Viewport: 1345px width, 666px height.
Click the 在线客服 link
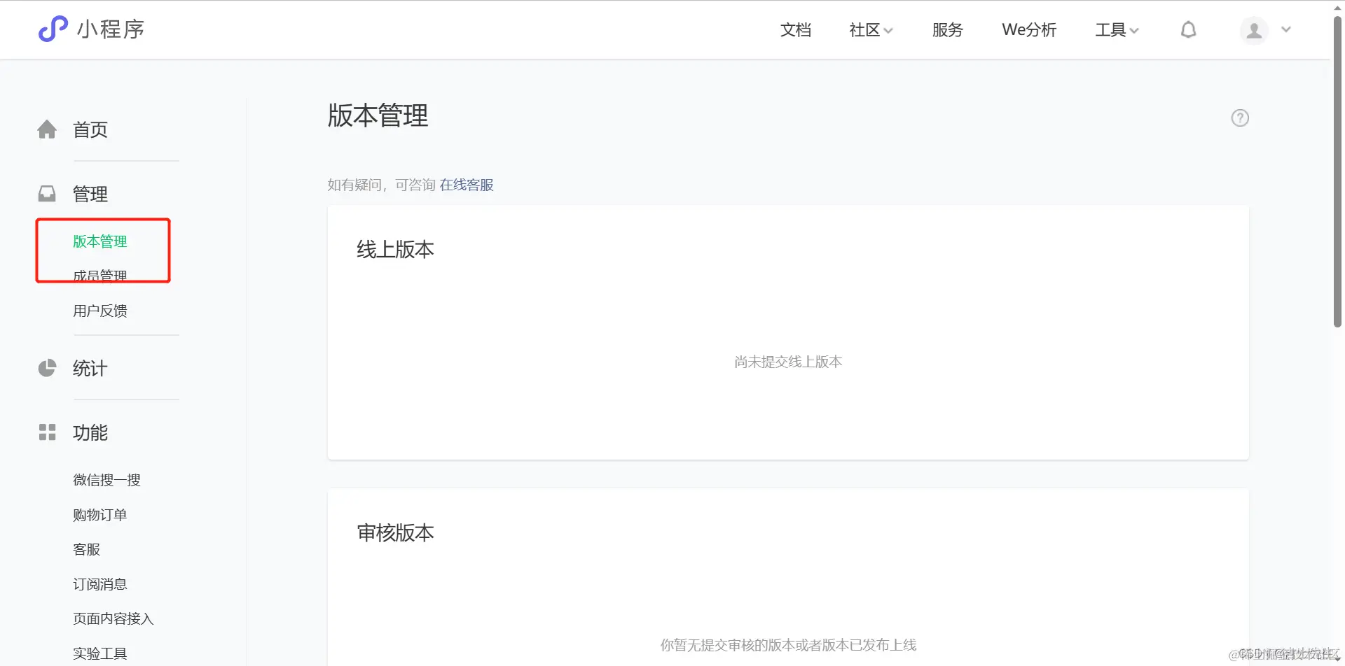[x=467, y=185]
